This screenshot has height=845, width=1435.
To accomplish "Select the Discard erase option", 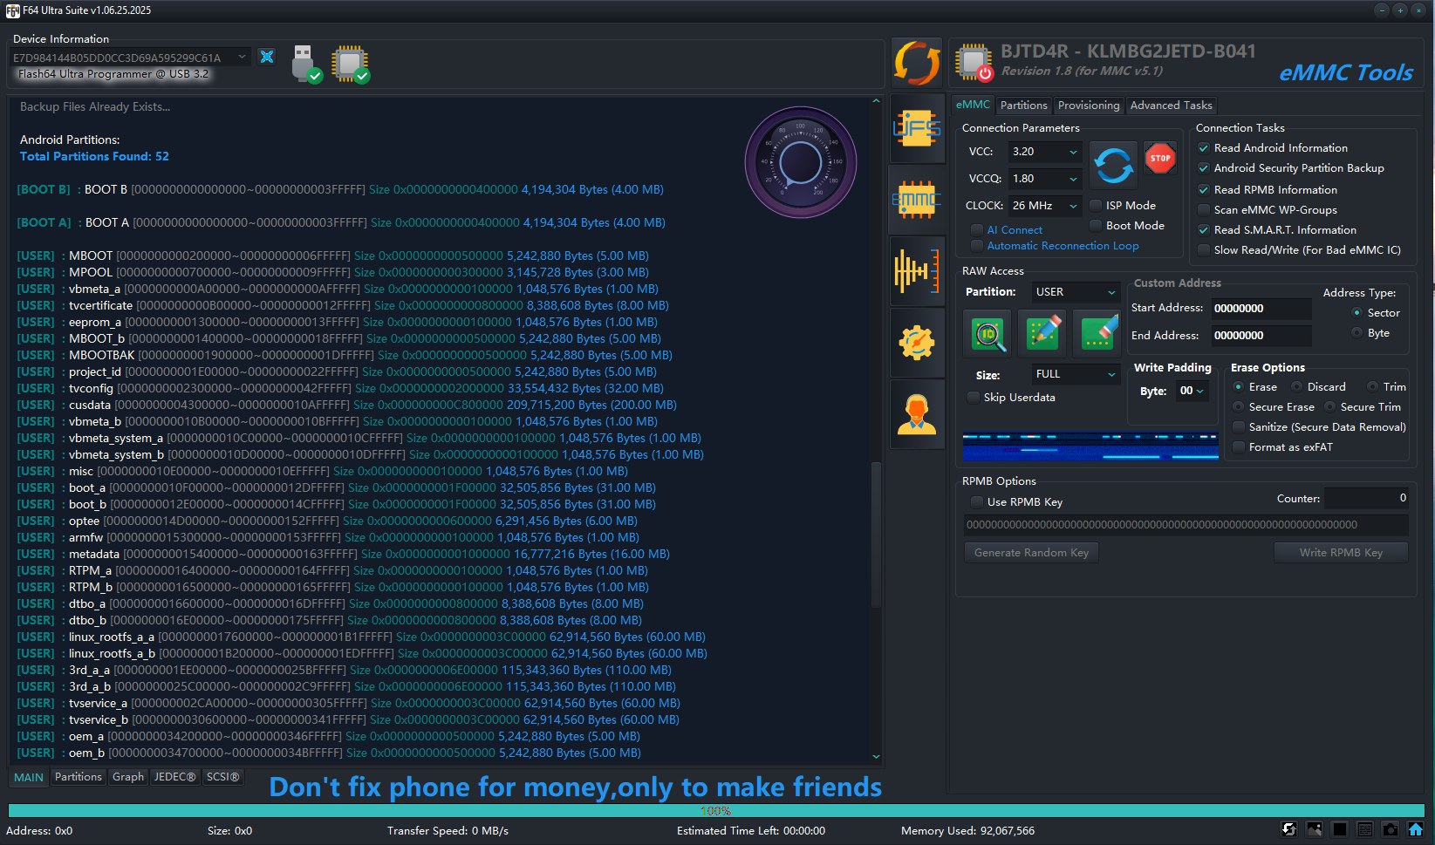I will click(1296, 387).
